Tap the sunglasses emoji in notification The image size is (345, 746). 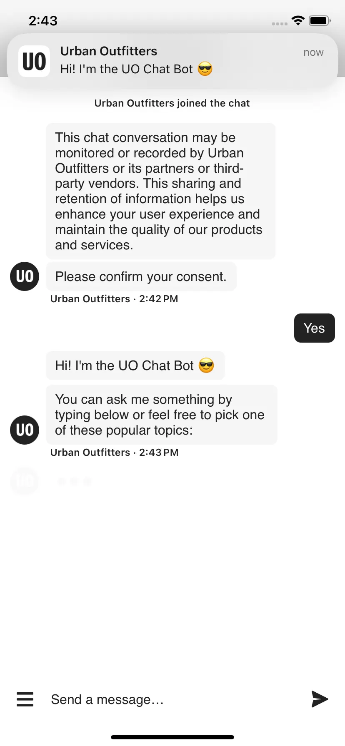point(205,69)
